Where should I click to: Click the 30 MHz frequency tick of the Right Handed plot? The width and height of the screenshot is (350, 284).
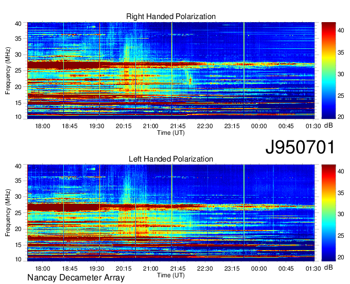coord(19,55)
